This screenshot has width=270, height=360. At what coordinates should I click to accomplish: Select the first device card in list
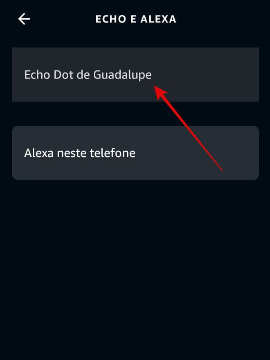point(135,74)
